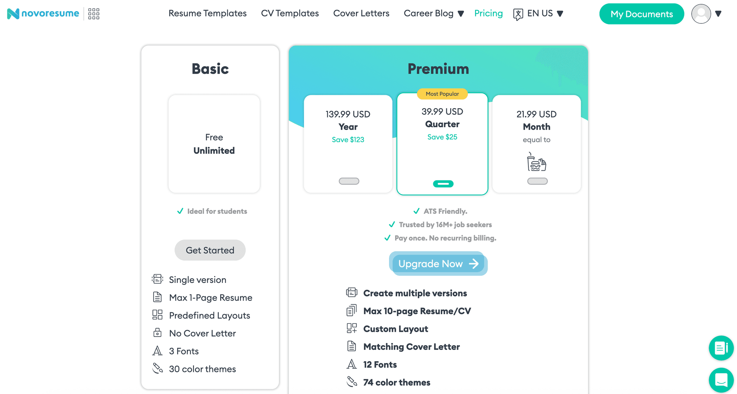Screen dimensions: 737x394
Task: Click the language translate icon
Action: (x=518, y=14)
